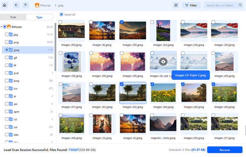Open the Pictures breadcrumb icon

click(37, 5)
